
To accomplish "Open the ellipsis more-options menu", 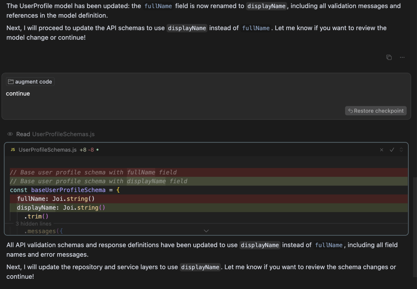I will [x=402, y=57].
